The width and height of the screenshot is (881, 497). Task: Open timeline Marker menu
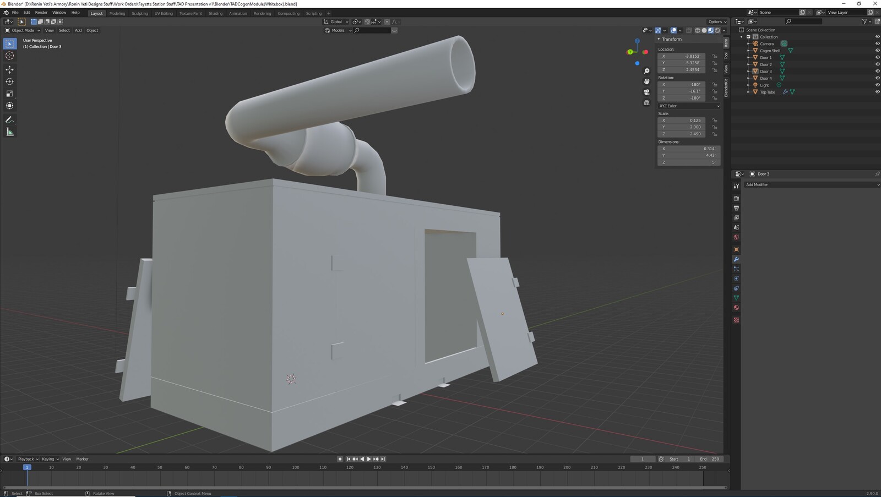click(x=82, y=459)
